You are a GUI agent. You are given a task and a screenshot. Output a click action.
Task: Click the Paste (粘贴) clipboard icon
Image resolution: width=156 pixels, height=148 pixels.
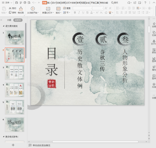tap(4, 9)
